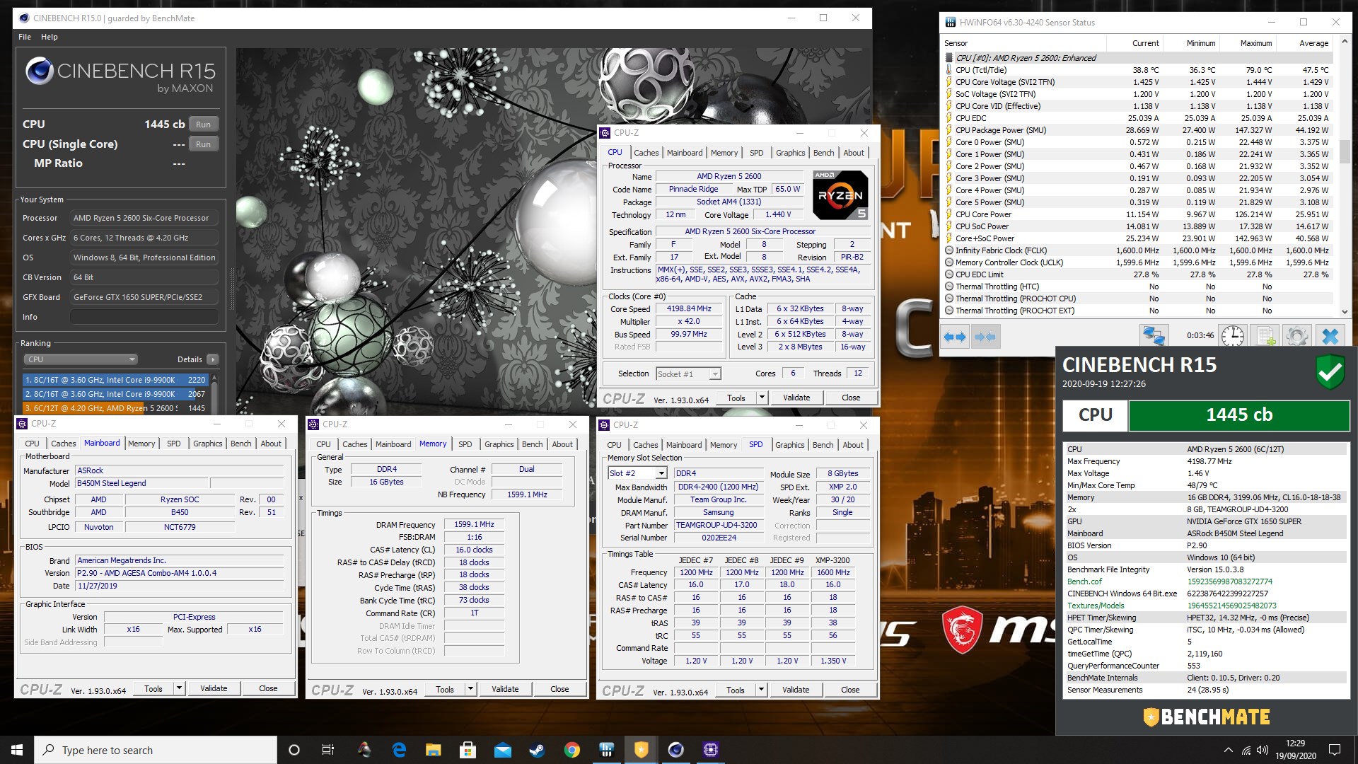This screenshot has width=1358, height=764.
Task: Open the Slot #2 memory slot dropdown
Action: point(637,473)
